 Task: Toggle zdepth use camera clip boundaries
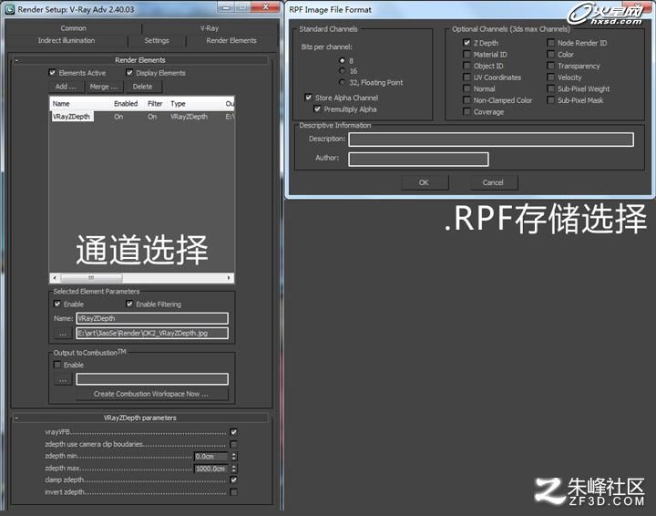pyautogui.click(x=234, y=444)
